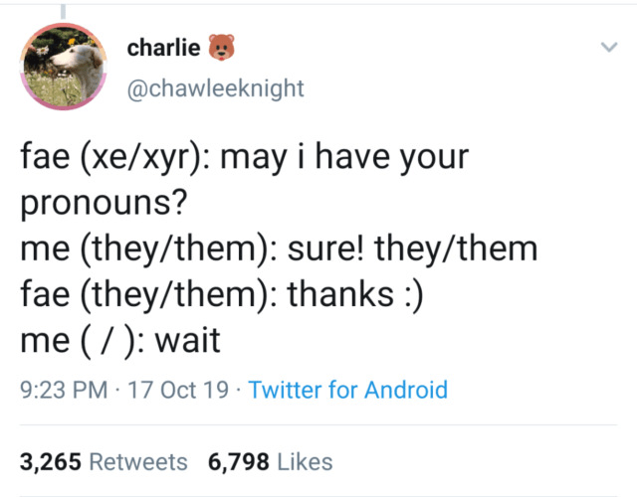Click the word "wait" in the tweet

coord(188,341)
